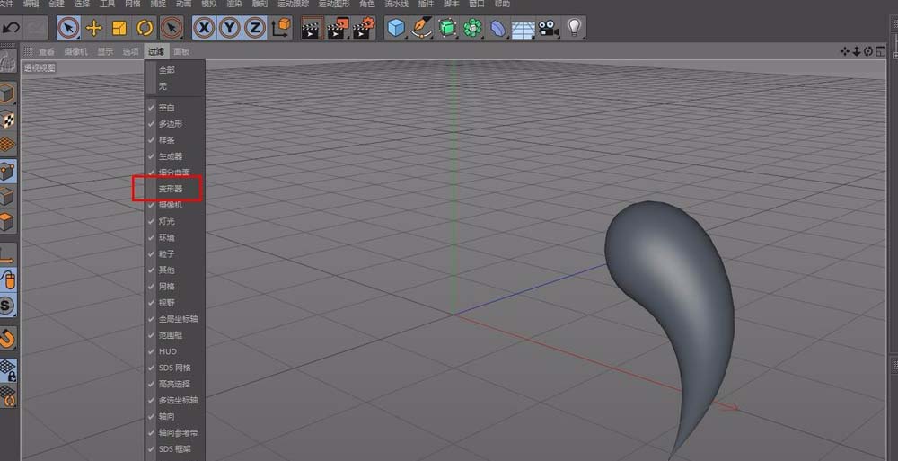Expand the 显示 viewport menu
Viewport: 898px width, 461px height.
tap(106, 52)
